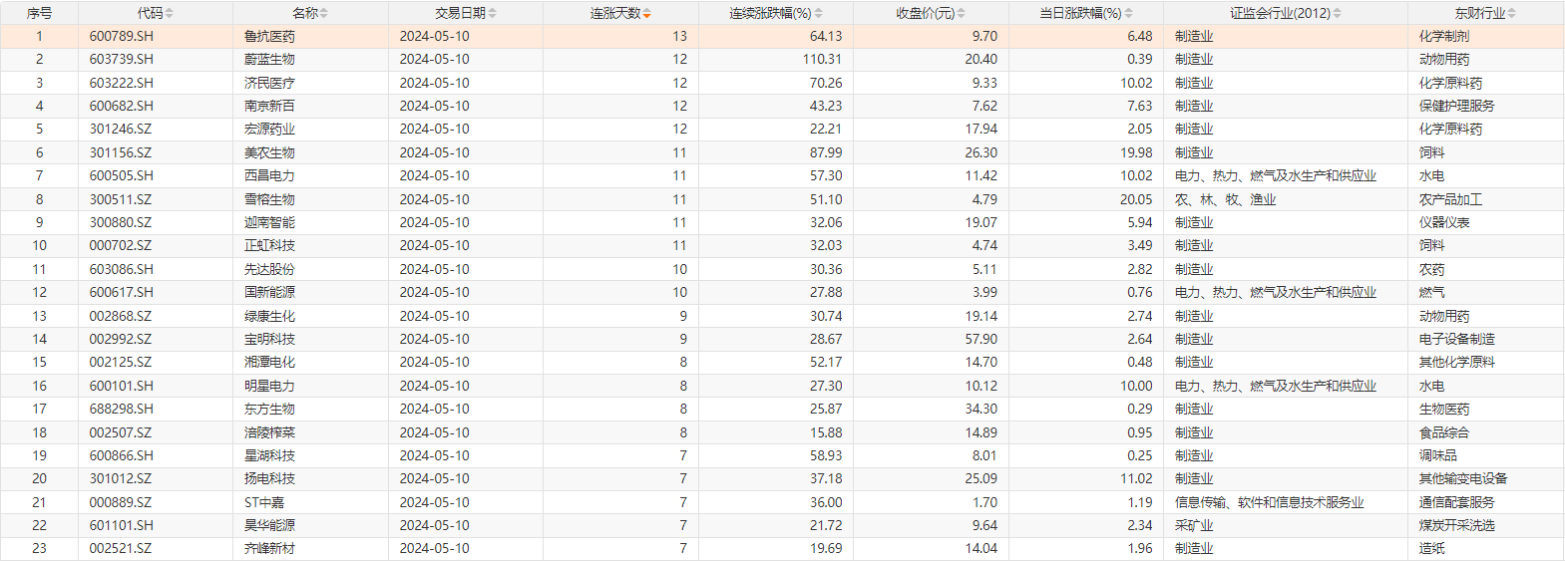1565x561 pixels.
Task: Click the 收盘价(元) sort arrows
Action: tap(962, 13)
